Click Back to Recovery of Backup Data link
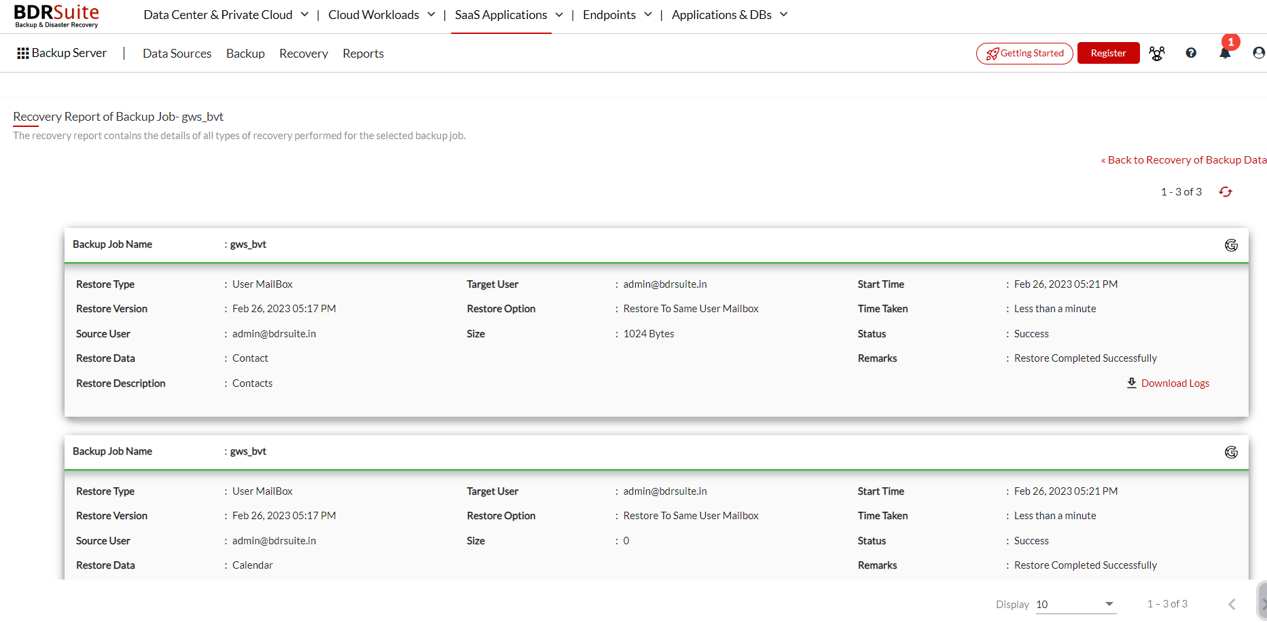The width and height of the screenshot is (1267, 623). click(x=1183, y=160)
